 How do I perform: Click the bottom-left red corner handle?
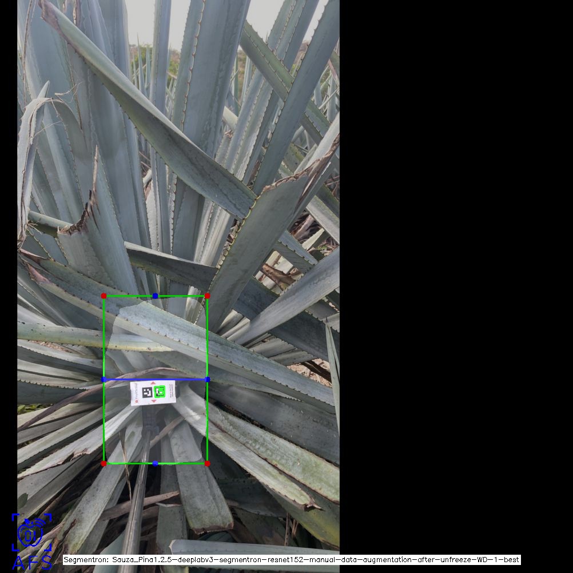[104, 463]
